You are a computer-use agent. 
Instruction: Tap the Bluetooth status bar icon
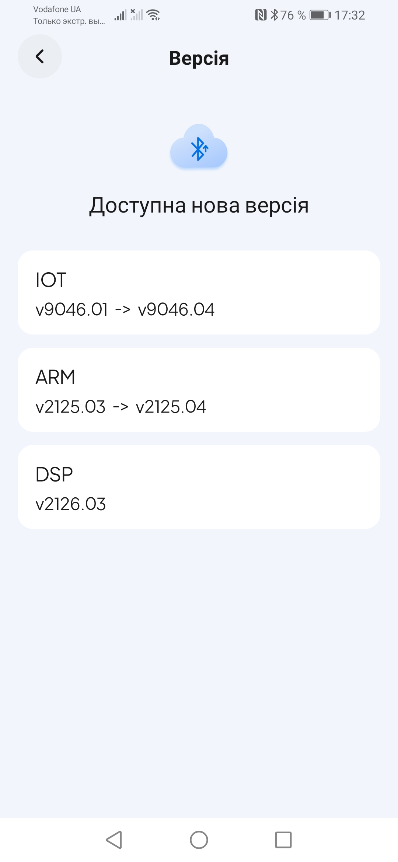(274, 15)
